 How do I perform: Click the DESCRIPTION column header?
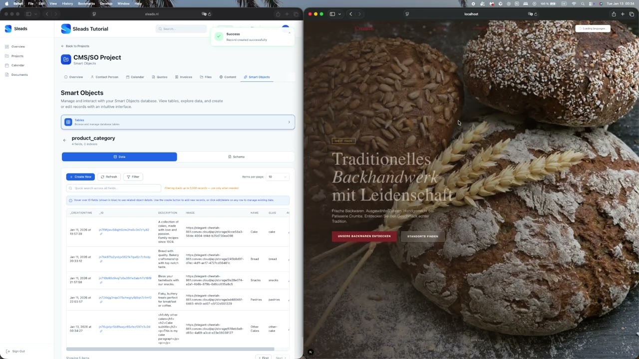[167, 213]
